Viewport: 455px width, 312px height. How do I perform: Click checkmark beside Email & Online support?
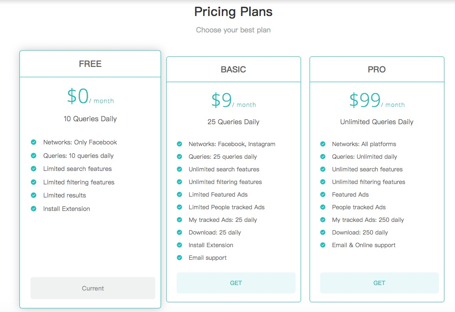tap(323, 245)
